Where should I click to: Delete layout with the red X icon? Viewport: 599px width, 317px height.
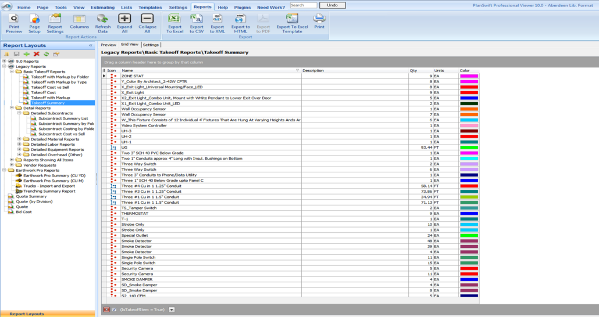(x=36, y=54)
